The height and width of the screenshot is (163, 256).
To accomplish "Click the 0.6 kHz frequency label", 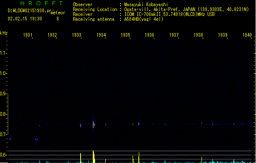I will [x=3, y=155].
